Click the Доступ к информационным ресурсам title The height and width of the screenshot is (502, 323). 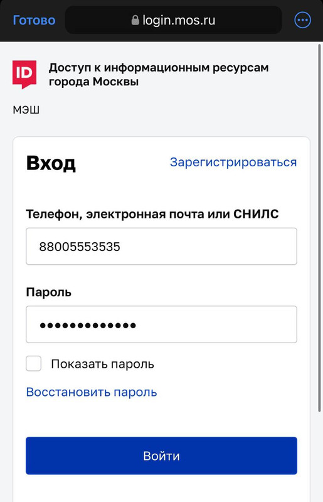coord(159,68)
